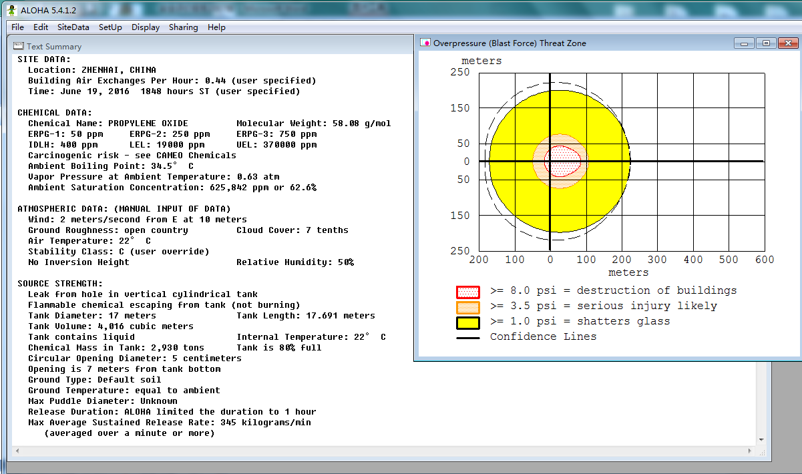Click the Text Summary window icon
The image size is (802, 474).
pos(18,46)
